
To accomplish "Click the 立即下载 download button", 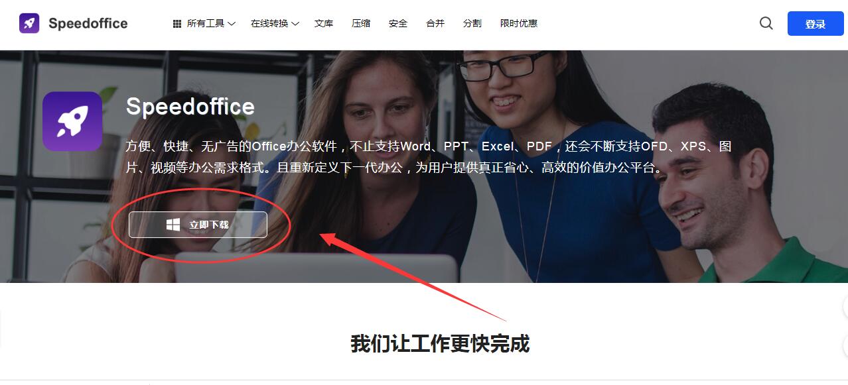I will [x=198, y=225].
